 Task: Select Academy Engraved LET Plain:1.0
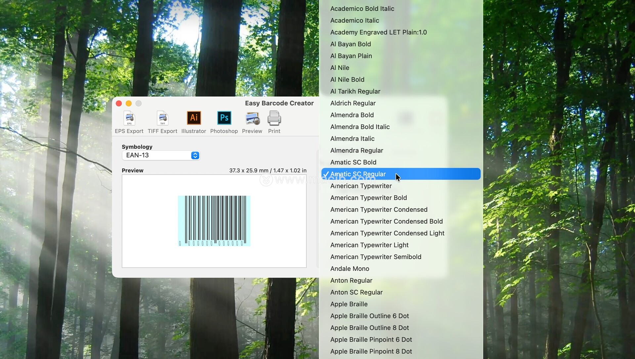(378, 32)
